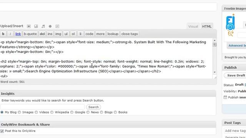Screen dimensions: 246x138
Task: Insert a link with link button
Action: 18,34
